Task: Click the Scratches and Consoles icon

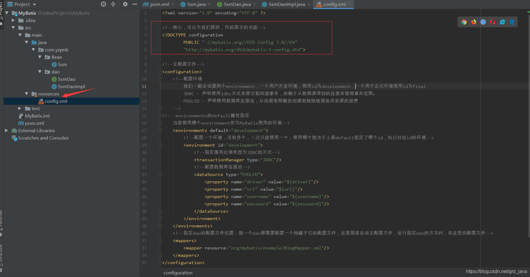Action: coord(14,138)
